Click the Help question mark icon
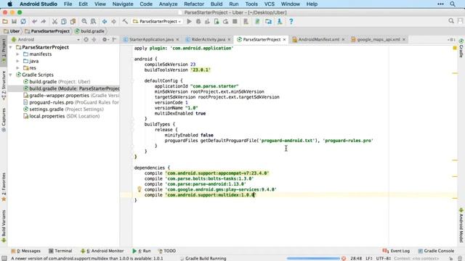The height and width of the screenshot is (261, 465). pyautogui.click(x=291, y=21)
